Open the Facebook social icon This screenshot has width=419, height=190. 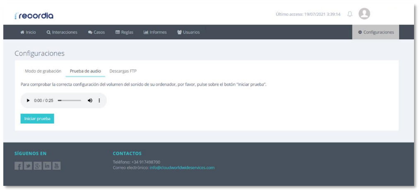19,166
